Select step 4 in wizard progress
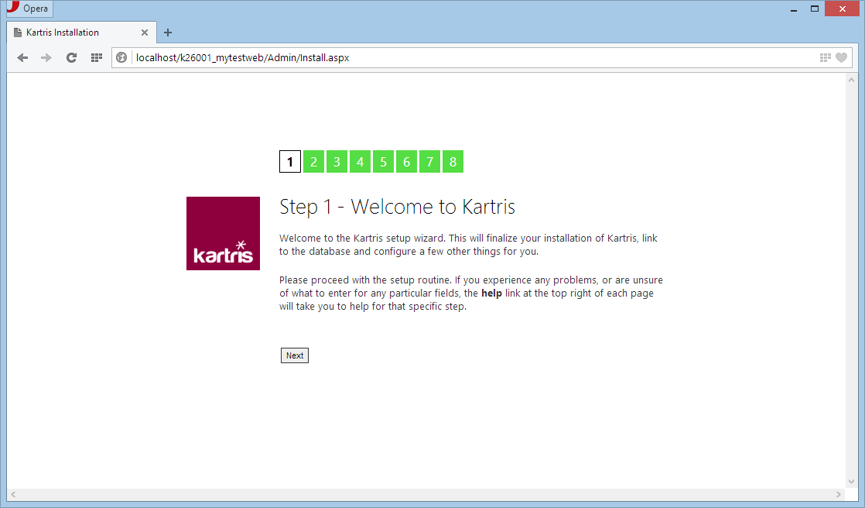 click(x=360, y=162)
